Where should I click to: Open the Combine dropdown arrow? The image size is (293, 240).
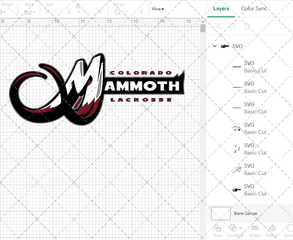click(x=240, y=228)
